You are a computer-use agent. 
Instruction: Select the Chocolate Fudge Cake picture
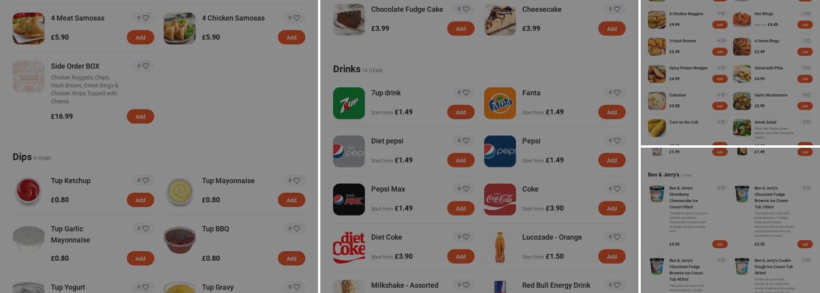point(349,20)
